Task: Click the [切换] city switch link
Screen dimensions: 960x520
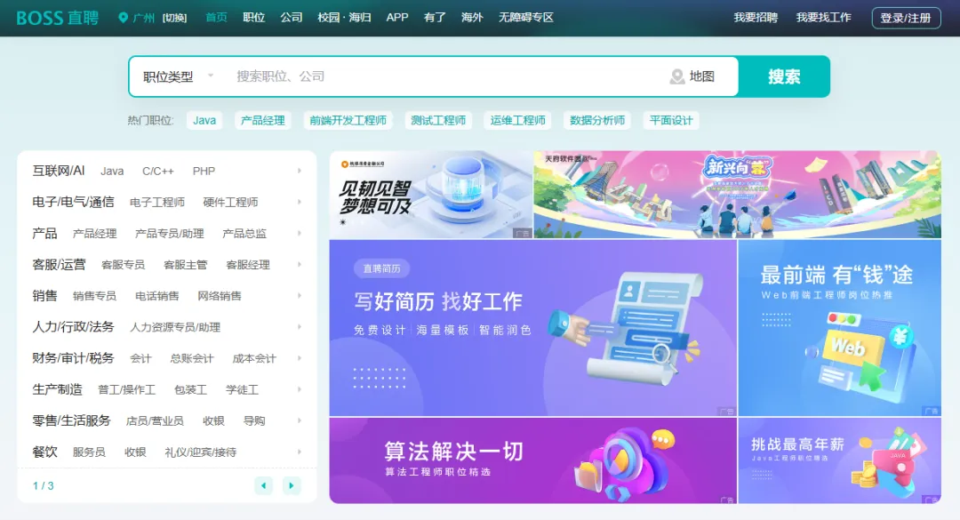Action: click(x=174, y=18)
